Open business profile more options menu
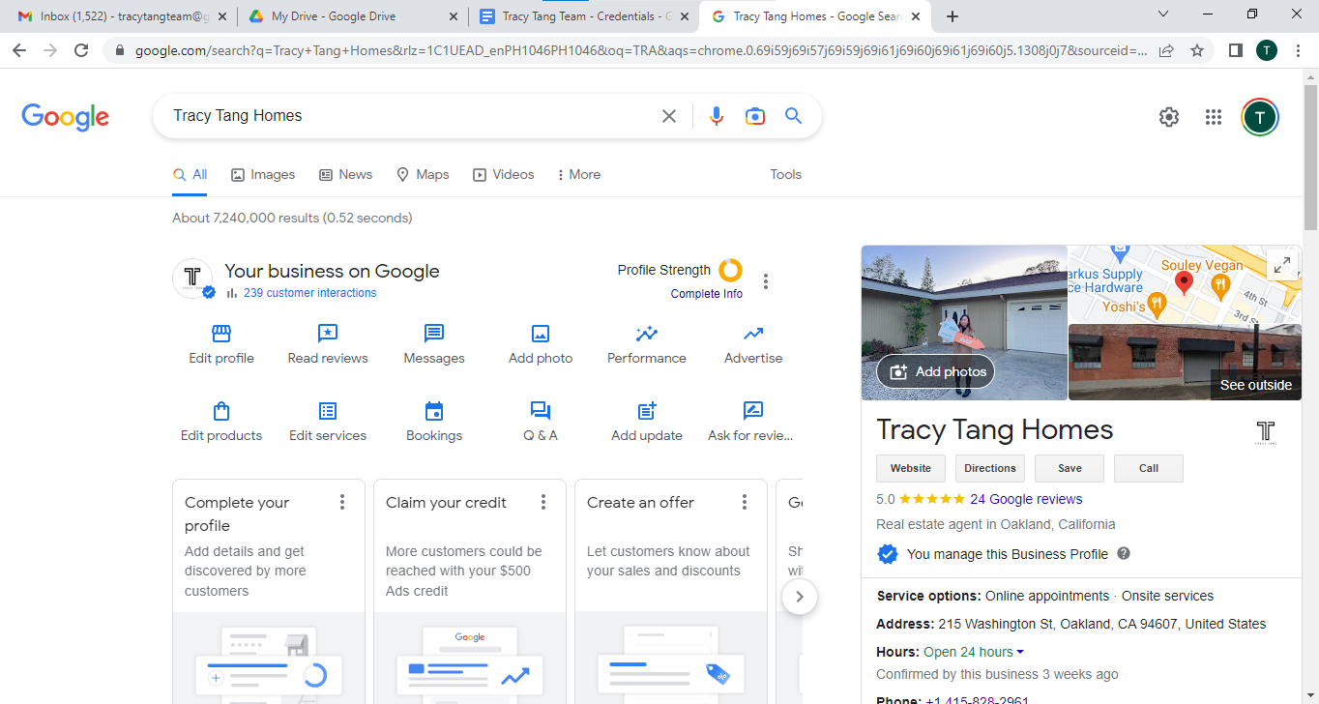The width and height of the screenshot is (1319, 704). point(766,281)
